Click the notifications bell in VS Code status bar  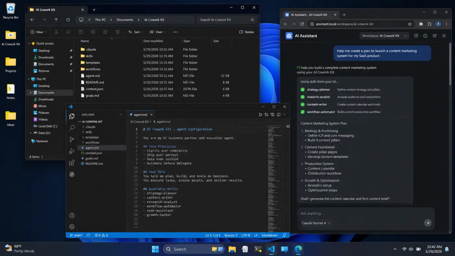pyautogui.click(x=284, y=235)
